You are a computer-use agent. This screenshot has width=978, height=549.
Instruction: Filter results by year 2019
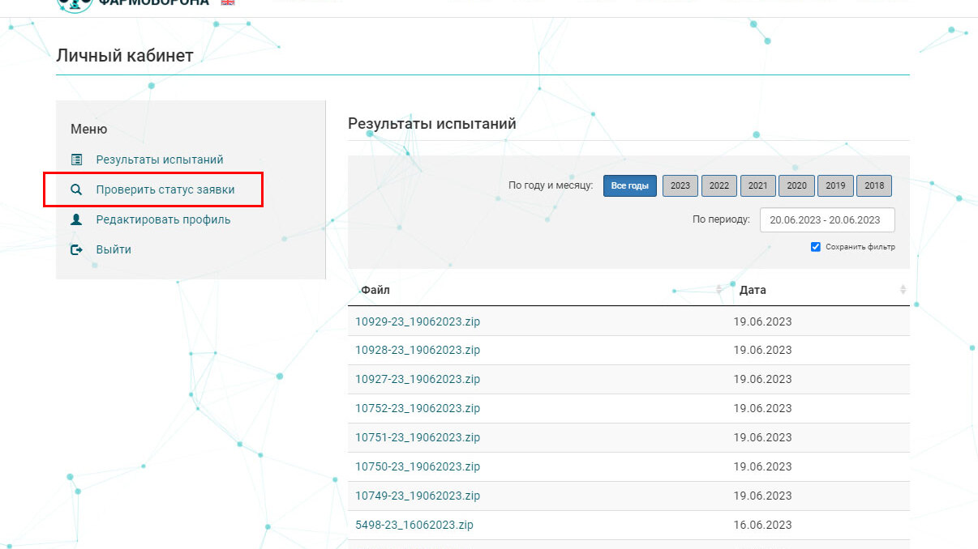835,185
